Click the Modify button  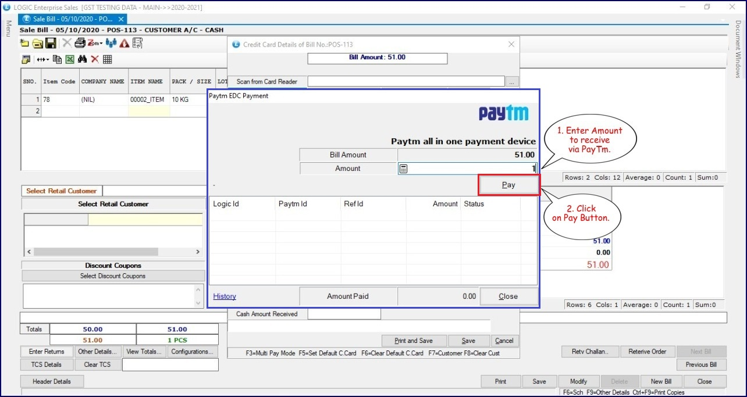coord(578,381)
